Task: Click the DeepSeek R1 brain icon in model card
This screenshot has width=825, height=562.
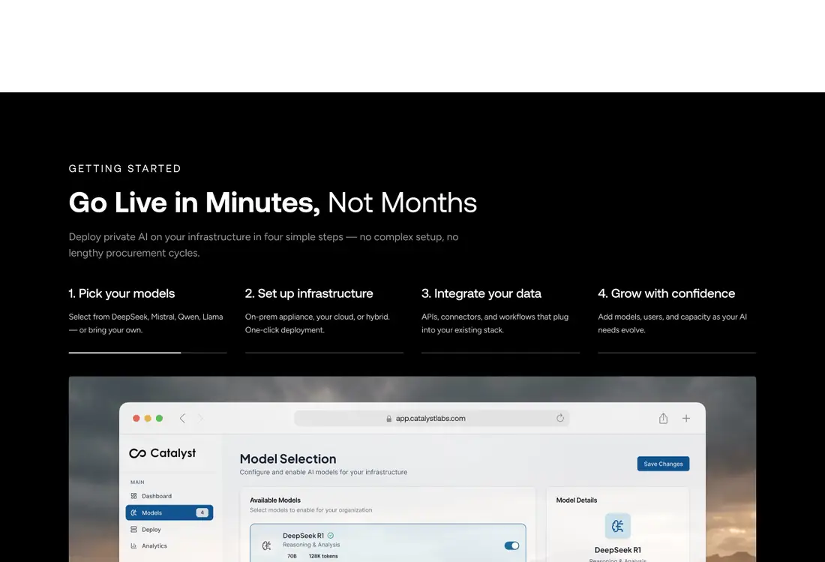Action: 267,545
